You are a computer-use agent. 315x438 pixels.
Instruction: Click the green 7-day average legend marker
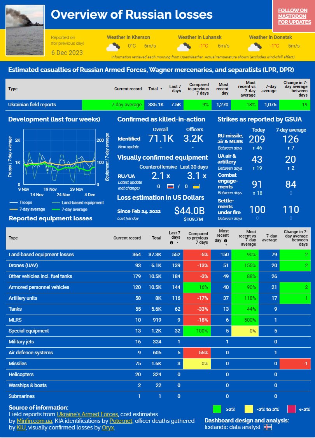pos(56,209)
